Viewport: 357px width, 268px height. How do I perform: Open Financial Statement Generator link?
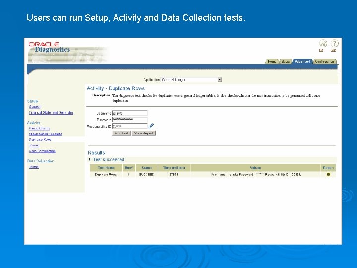[x=51, y=113]
